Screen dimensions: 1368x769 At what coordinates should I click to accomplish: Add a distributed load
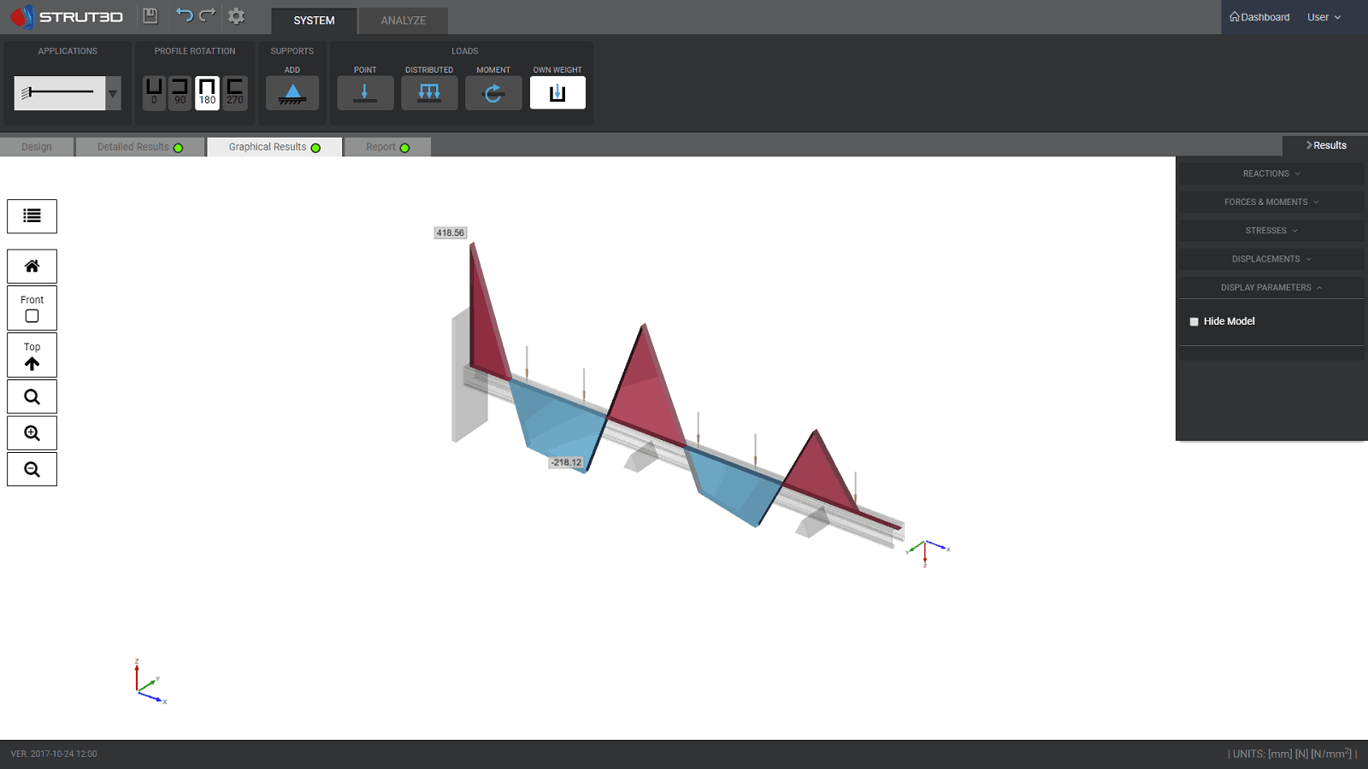click(x=429, y=92)
